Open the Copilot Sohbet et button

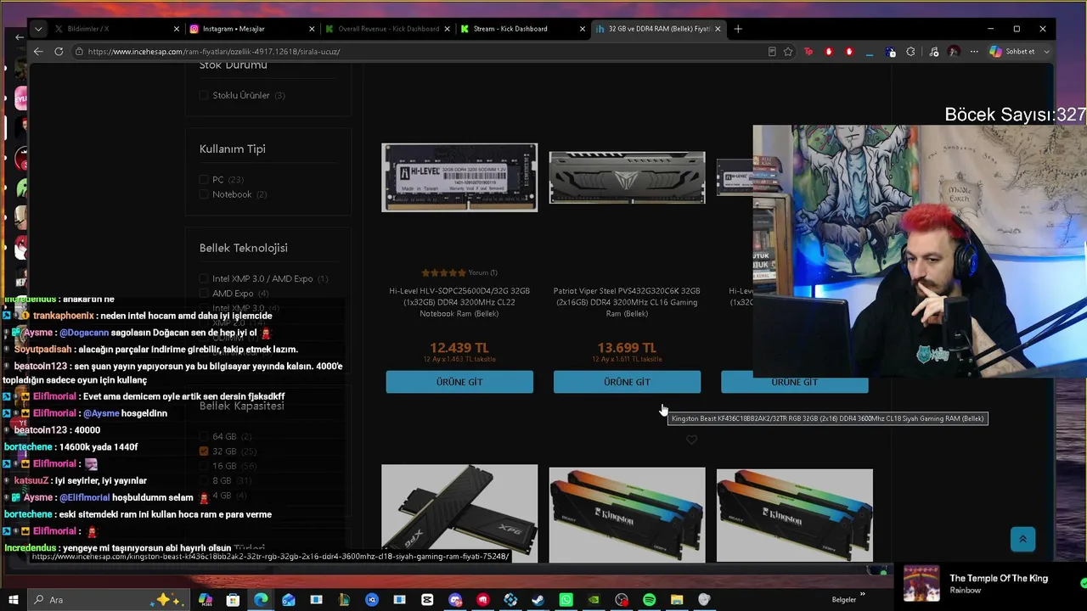(x=1013, y=52)
